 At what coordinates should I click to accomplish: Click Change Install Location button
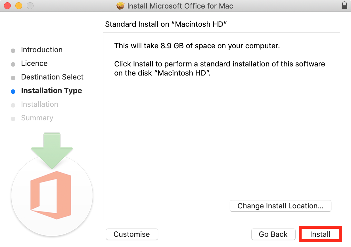280,206
